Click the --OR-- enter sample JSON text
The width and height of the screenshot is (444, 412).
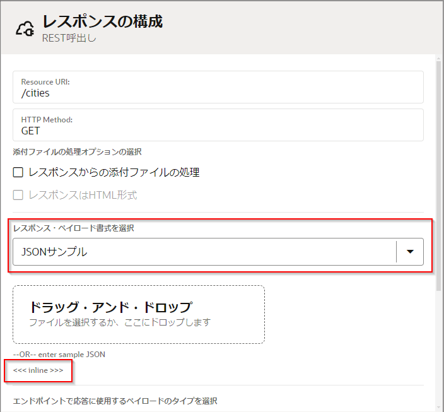59,355
